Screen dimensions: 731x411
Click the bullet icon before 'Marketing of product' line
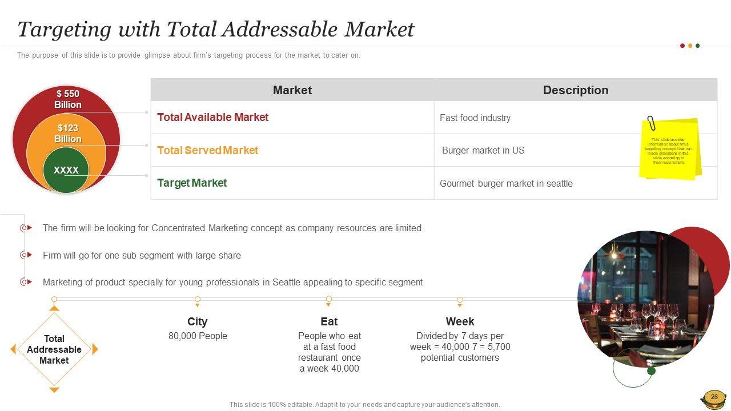(x=25, y=282)
